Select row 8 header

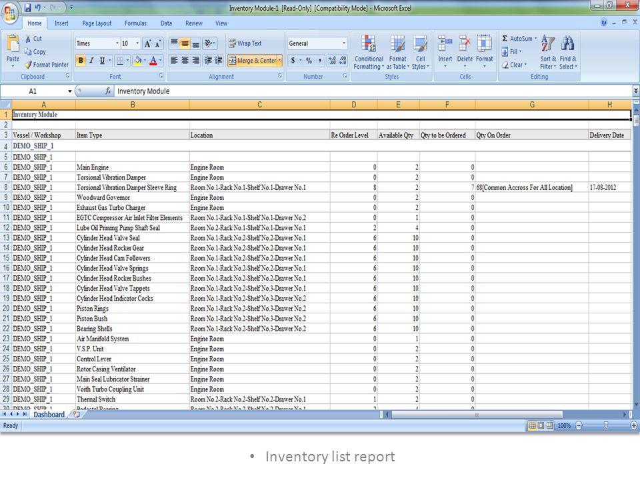pyautogui.click(x=6, y=187)
